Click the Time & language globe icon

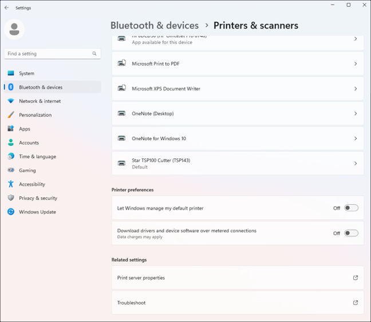(x=11, y=156)
